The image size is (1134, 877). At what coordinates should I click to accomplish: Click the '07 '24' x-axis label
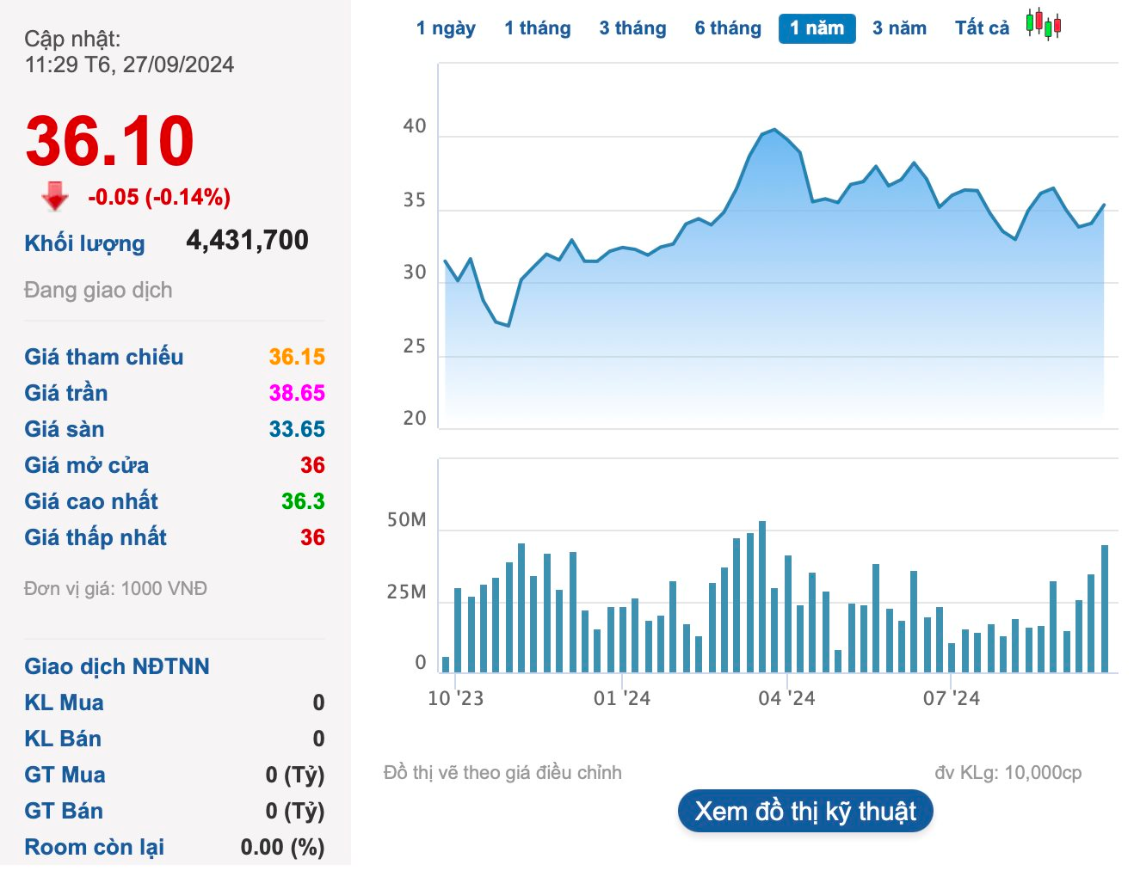tap(952, 698)
